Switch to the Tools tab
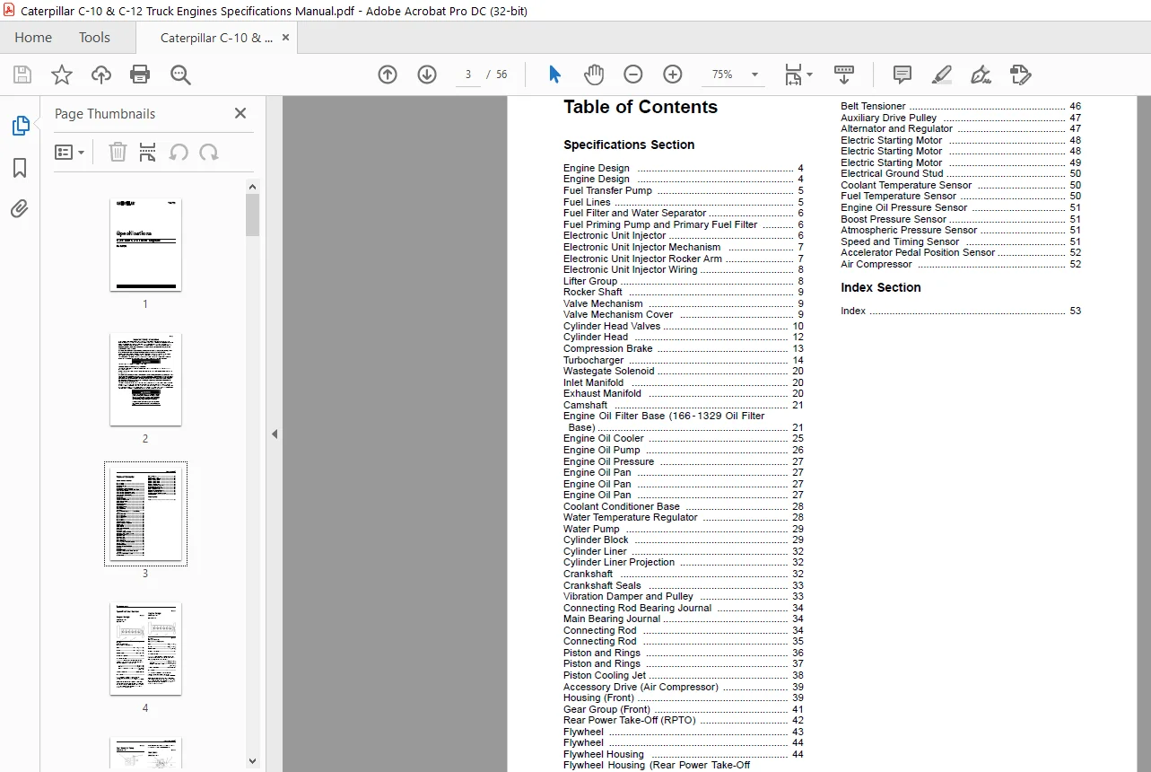The width and height of the screenshot is (1151, 772). coord(94,38)
